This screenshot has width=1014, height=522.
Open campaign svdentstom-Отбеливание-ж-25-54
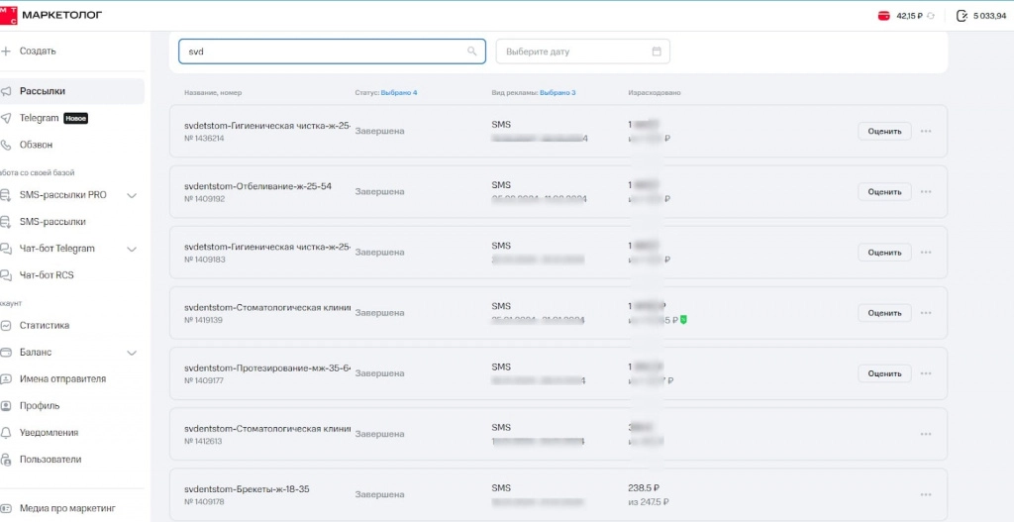pyautogui.click(x=257, y=186)
